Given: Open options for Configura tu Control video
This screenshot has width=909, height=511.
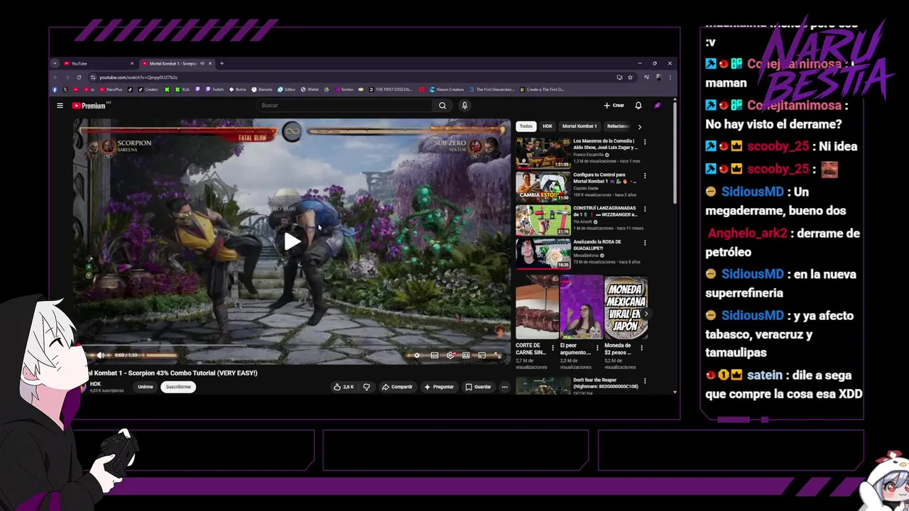Looking at the screenshot, I should coord(645,175).
